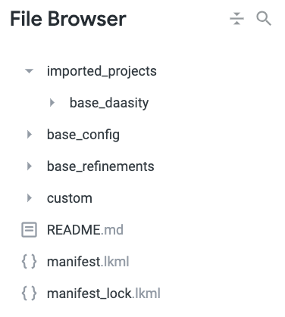Click the README.md document icon
Image resolution: width=285 pixels, height=317 pixels.
29,230
